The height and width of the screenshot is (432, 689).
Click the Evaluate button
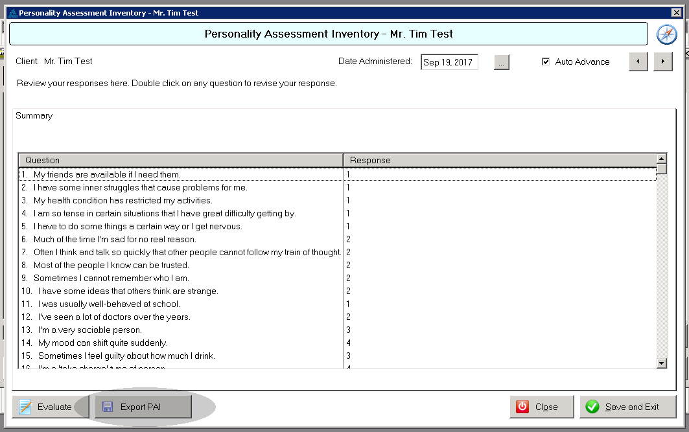click(x=51, y=407)
